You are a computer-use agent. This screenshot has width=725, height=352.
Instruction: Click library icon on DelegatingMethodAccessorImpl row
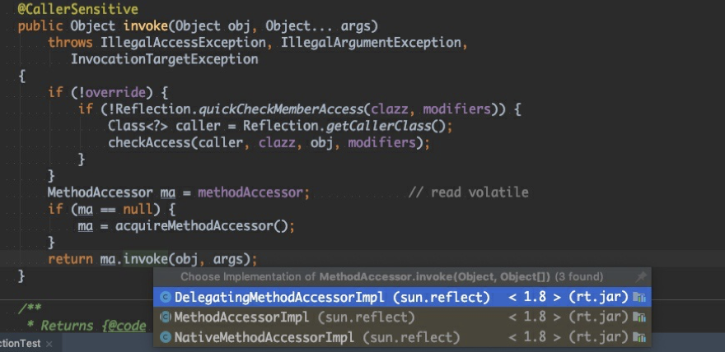tap(639, 297)
